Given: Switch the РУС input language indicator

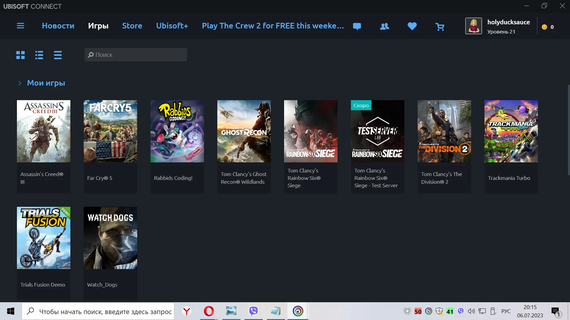Looking at the screenshot, I should click(x=506, y=311).
